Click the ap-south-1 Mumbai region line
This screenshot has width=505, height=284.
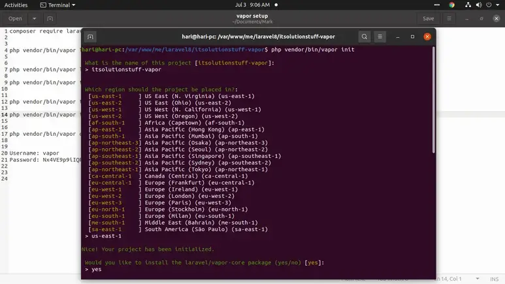point(173,136)
